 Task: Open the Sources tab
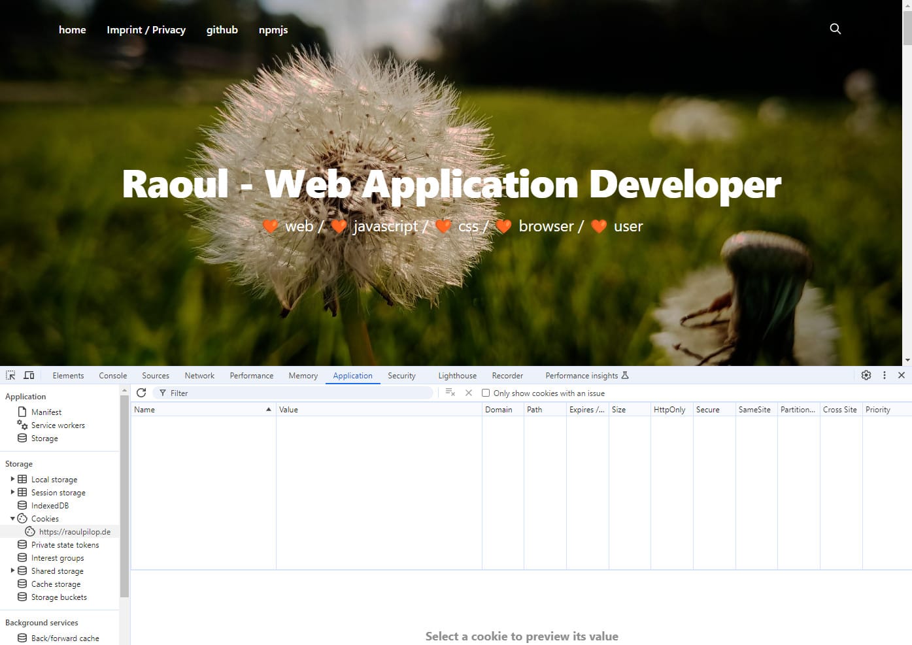[156, 375]
